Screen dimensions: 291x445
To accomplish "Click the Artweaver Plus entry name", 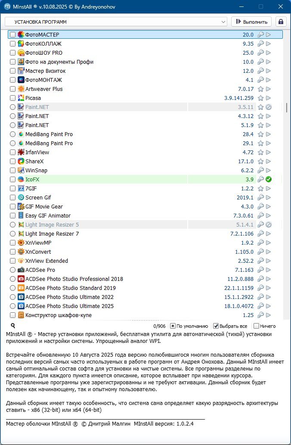I will coord(44,89).
